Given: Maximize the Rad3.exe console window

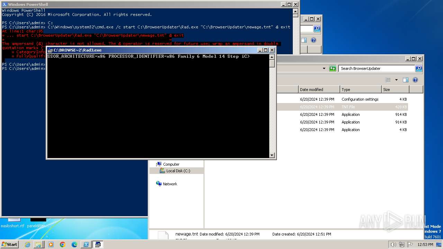Looking at the screenshot, I should pos(266,50).
